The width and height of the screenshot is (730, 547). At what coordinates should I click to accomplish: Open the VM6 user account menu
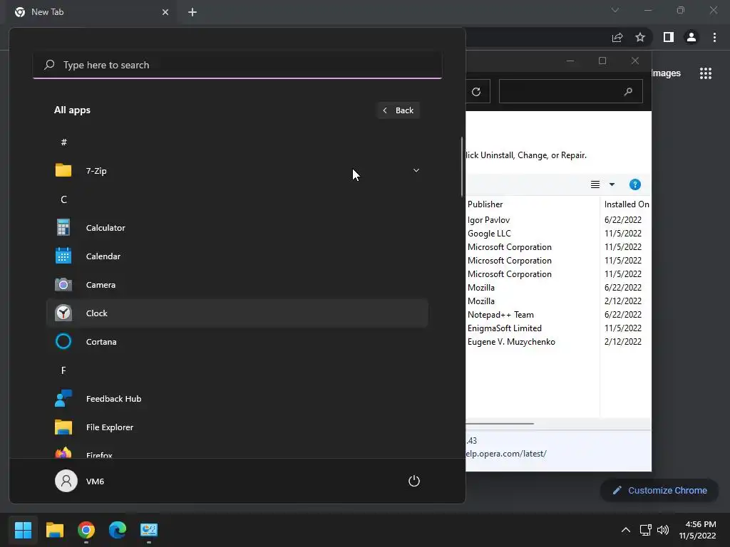click(x=80, y=481)
